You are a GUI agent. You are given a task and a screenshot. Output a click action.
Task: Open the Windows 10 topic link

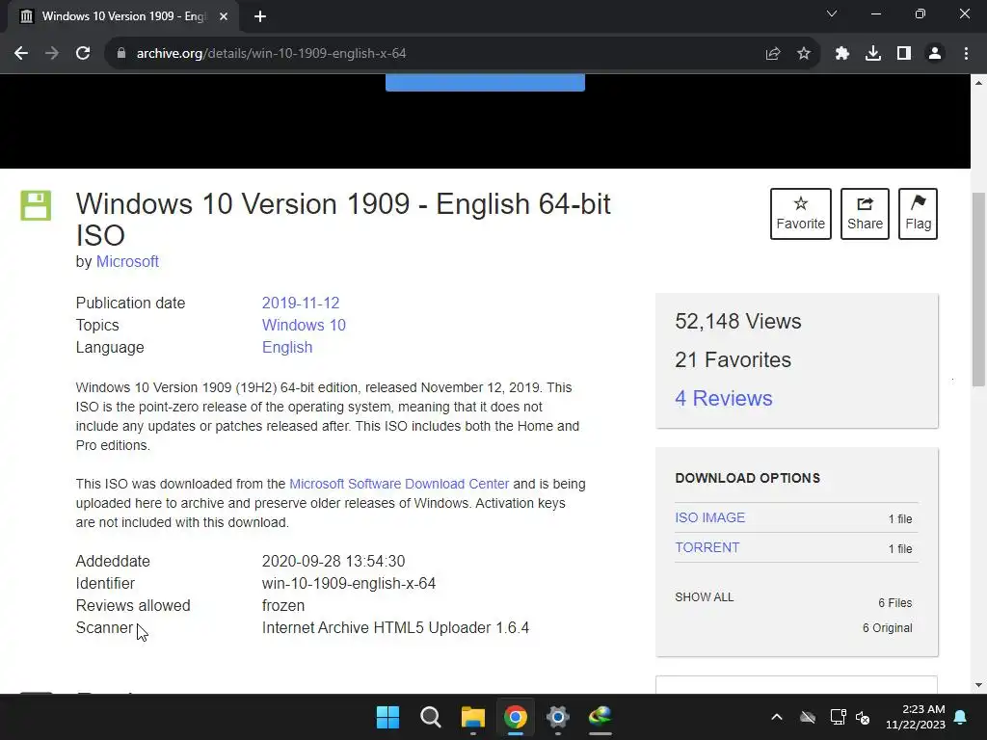[x=304, y=326]
